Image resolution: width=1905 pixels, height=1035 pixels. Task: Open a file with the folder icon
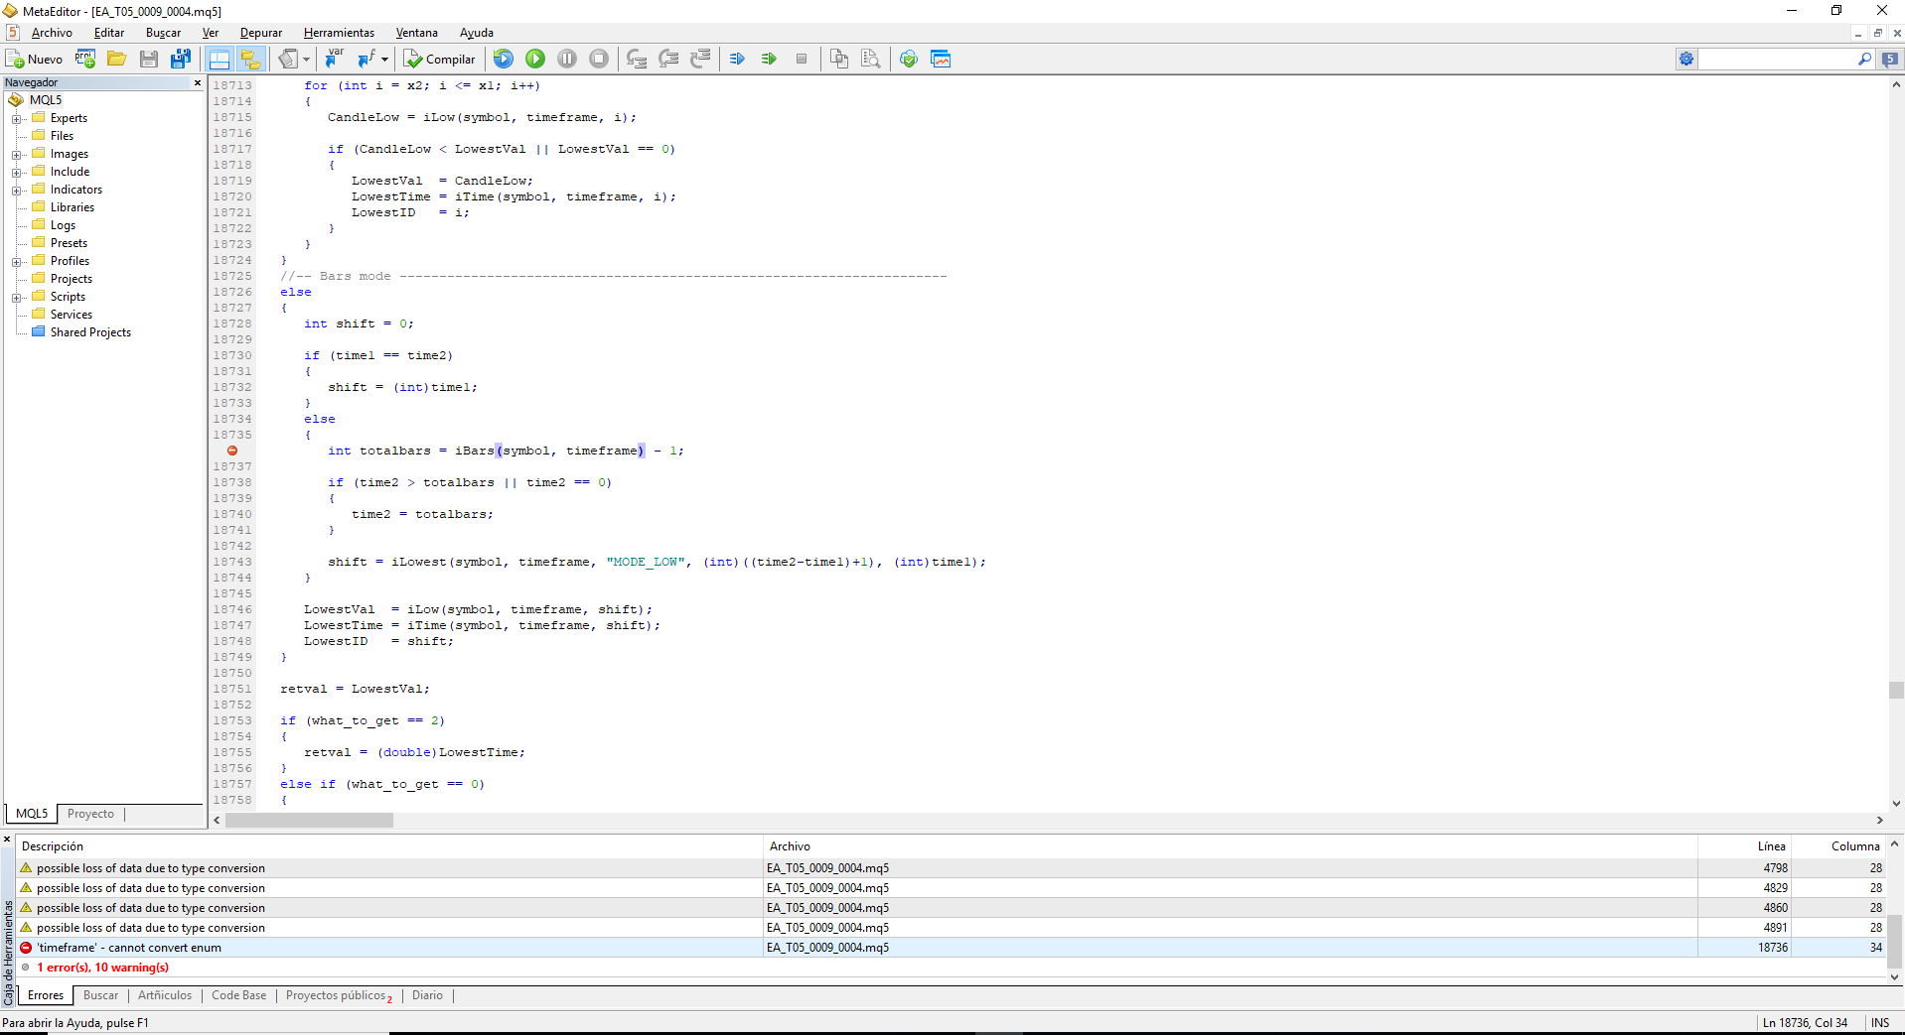point(117,60)
